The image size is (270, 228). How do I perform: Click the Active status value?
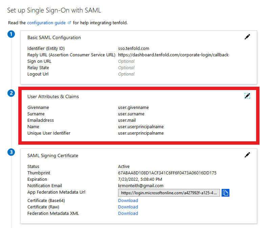(124, 166)
